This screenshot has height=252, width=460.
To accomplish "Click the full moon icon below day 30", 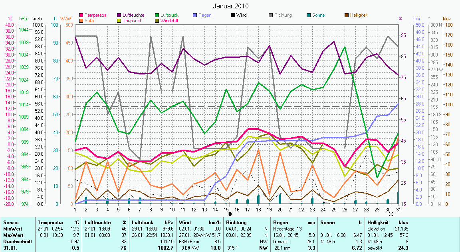I will click(x=391, y=214).
